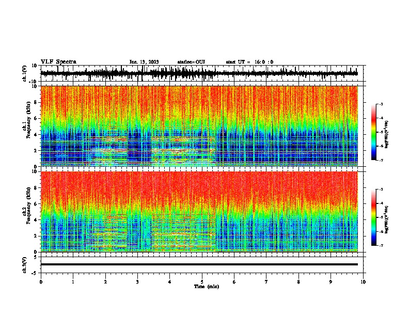Click the "-3" tick on ch.2 color scale
The width and height of the screenshot is (409, 316).
click(x=381, y=189)
